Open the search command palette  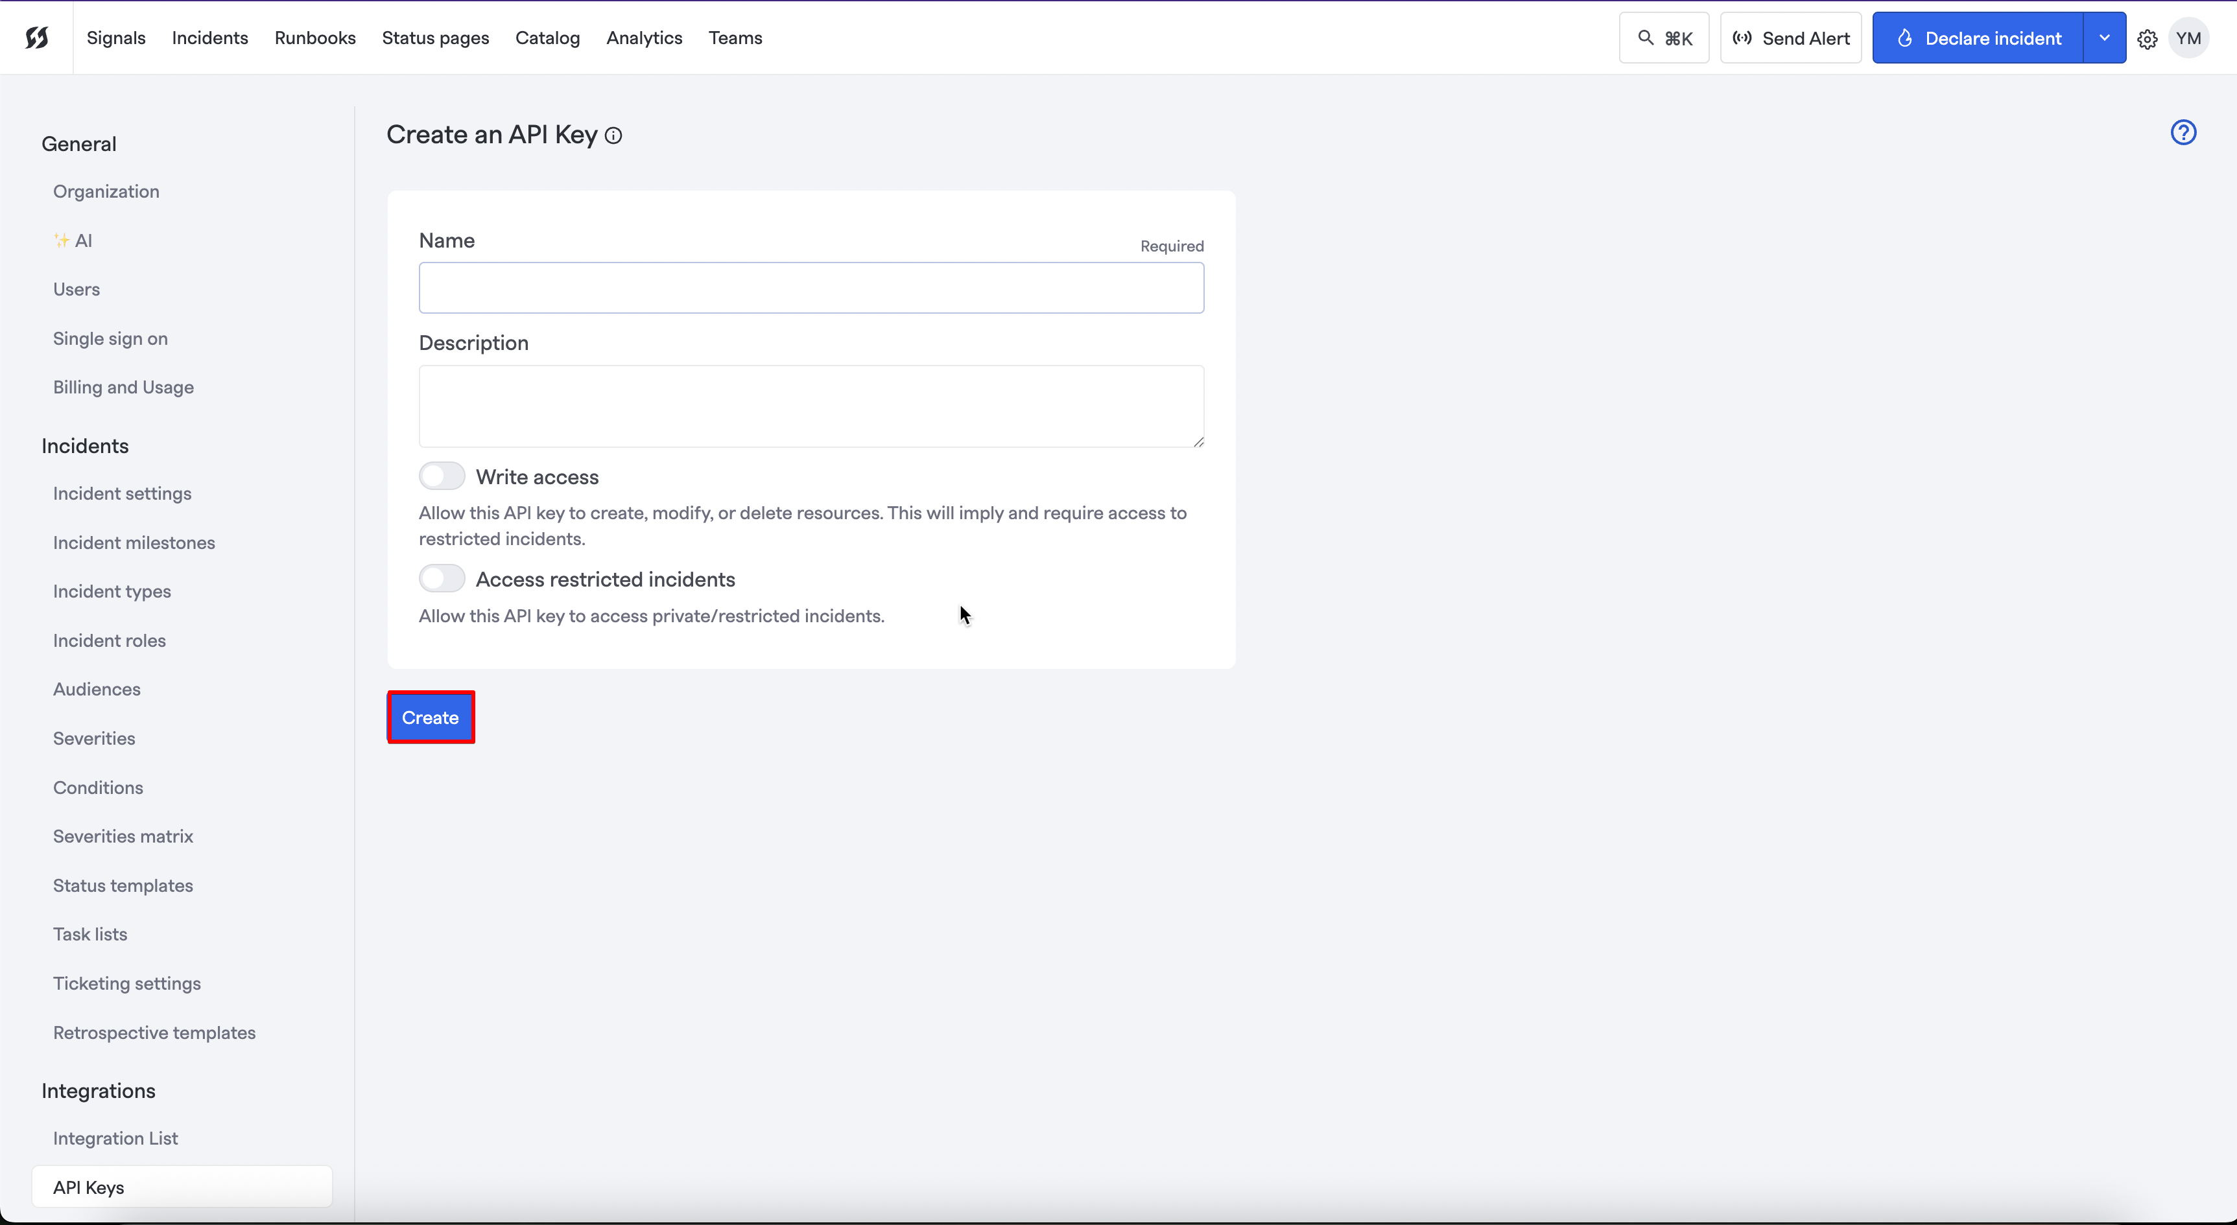1663,38
